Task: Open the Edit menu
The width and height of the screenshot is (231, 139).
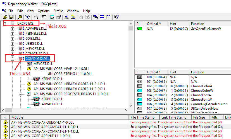Action: tap(20, 11)
